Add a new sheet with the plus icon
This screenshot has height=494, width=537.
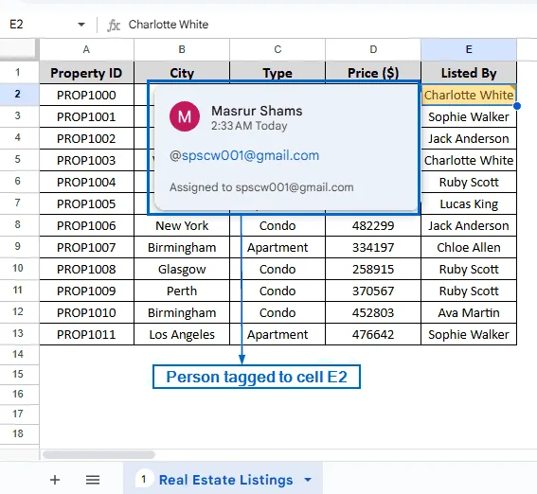[55, 480]
